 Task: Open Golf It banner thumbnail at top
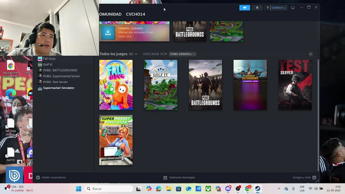click(226, 31)
